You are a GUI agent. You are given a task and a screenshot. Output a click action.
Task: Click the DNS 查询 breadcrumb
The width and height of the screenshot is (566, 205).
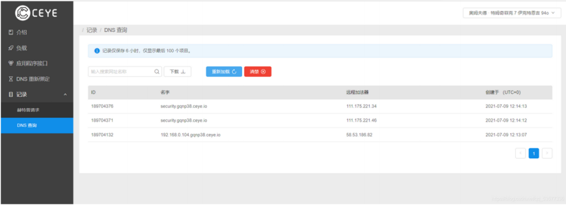point(116,30)
